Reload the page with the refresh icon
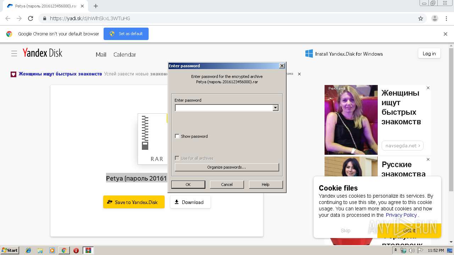The width and height of the screenshot is (454, 255). pyautogui.click(x=31, y=18)
